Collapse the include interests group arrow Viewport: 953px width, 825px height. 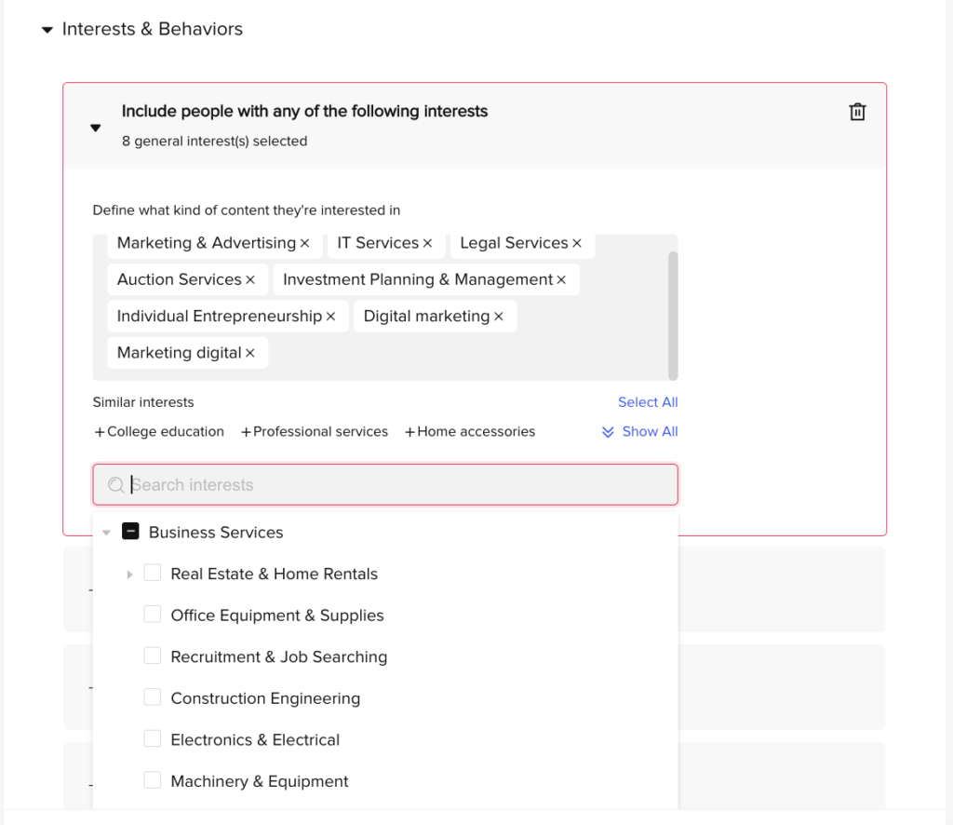pos(96,128)
